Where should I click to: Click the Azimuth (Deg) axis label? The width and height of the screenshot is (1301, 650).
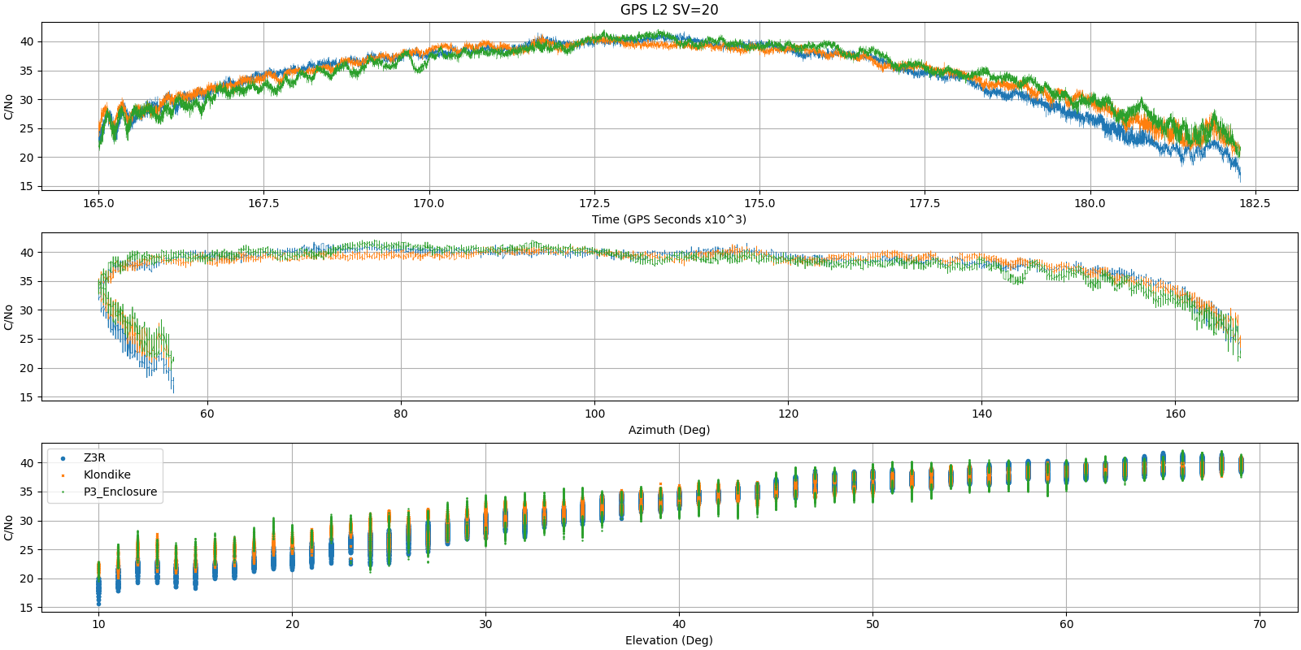tap(669, 430)
